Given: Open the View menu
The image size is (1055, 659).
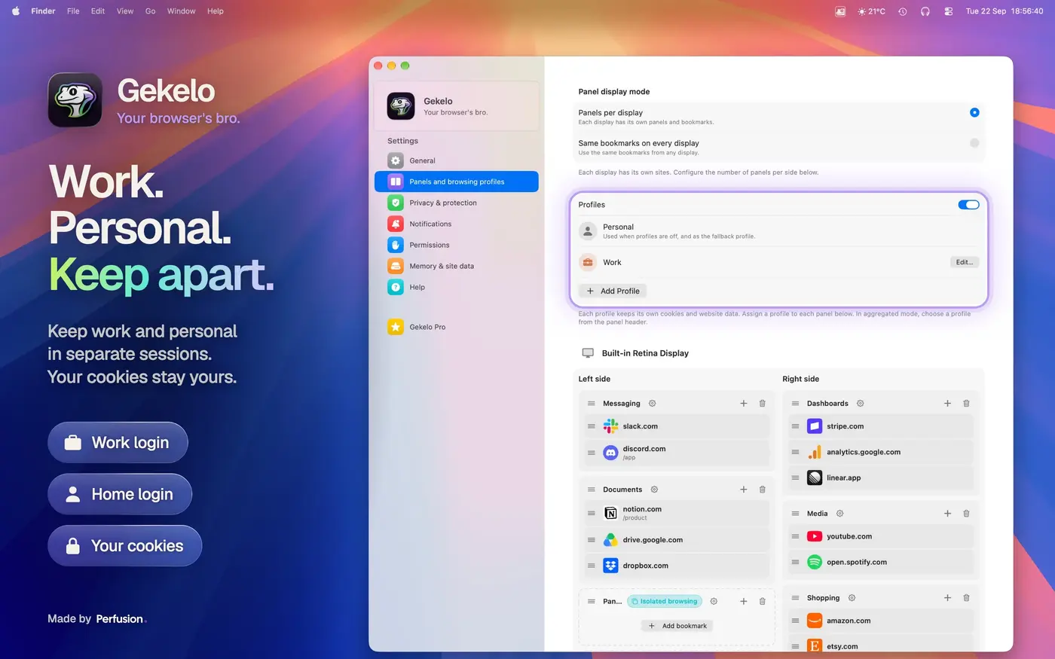Looking at the screenshot, I should tap(125, 11).
